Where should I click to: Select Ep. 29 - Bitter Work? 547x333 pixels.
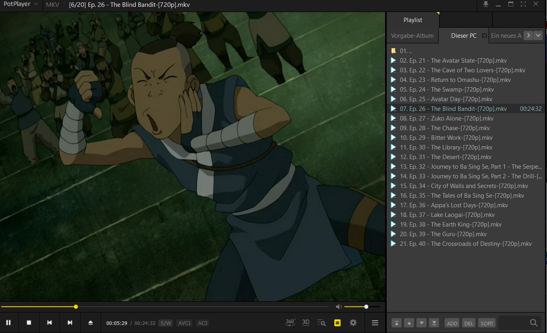(466, 138)
